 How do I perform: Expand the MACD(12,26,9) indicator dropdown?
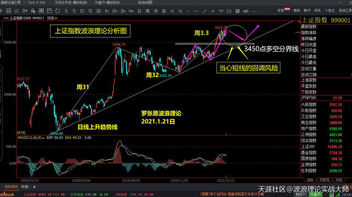pos(31,137)
